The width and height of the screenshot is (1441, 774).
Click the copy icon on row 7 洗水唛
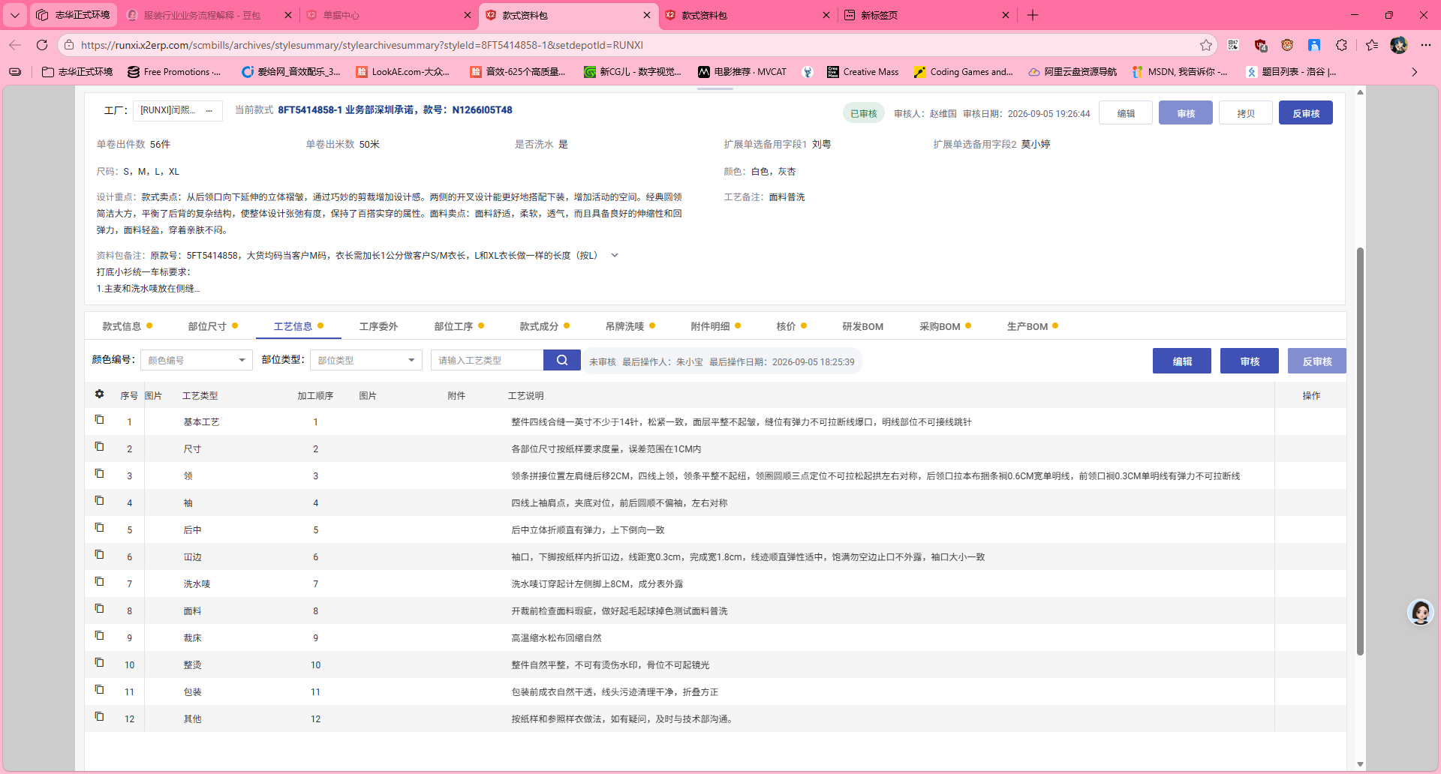point(99,582)
